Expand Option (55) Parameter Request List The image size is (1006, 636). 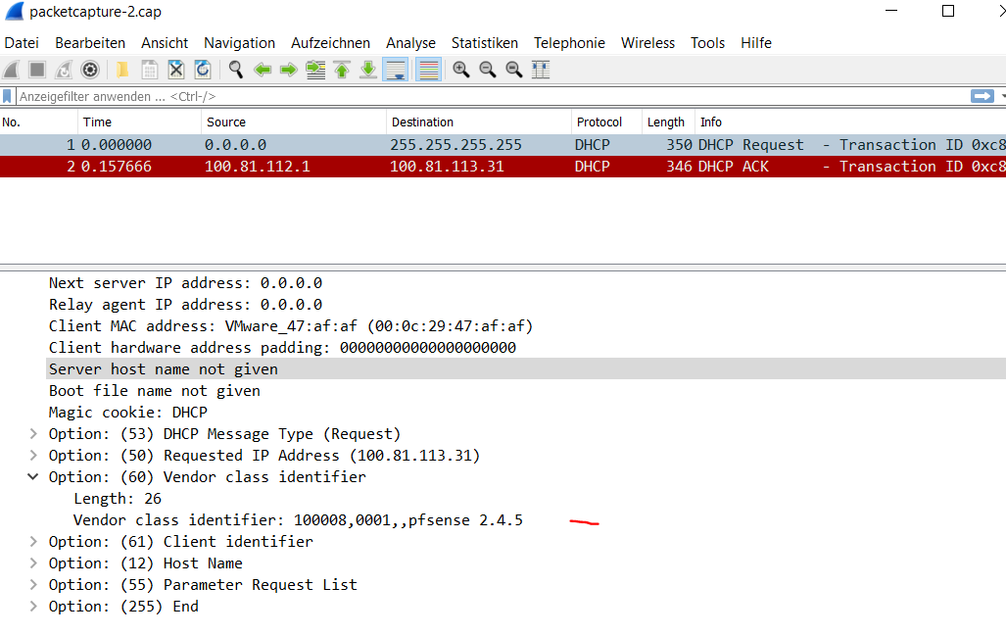point(34,585)
